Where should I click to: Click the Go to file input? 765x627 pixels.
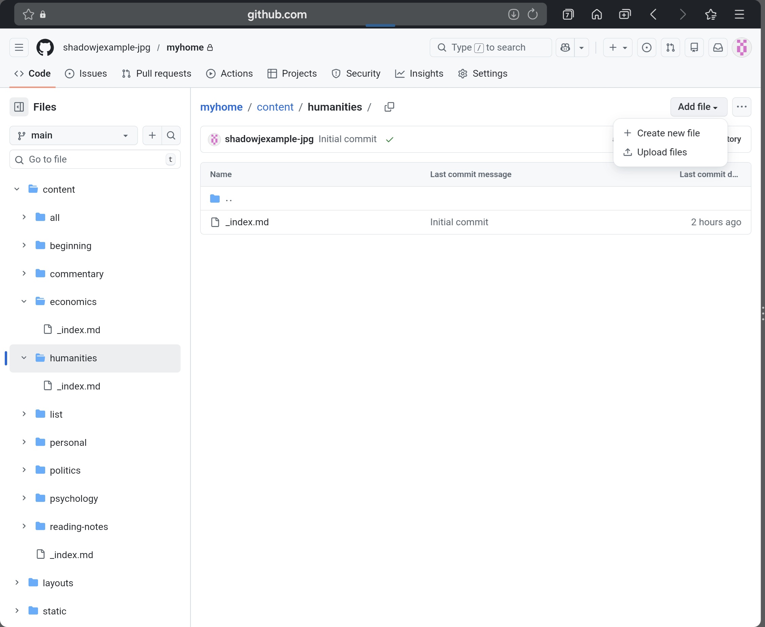95,159
